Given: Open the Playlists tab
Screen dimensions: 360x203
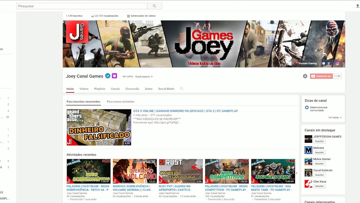Looking at the screenshot, I should point(100,89).
